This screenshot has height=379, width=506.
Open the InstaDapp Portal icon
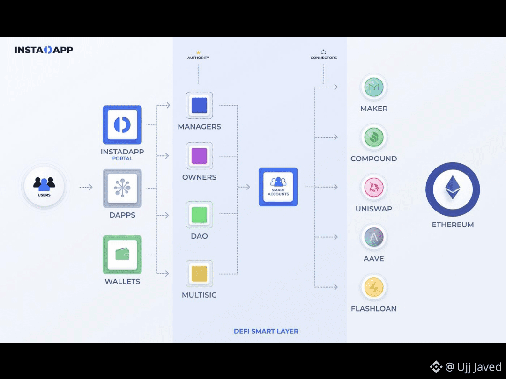pyautogui.click(x=122, y=125)
